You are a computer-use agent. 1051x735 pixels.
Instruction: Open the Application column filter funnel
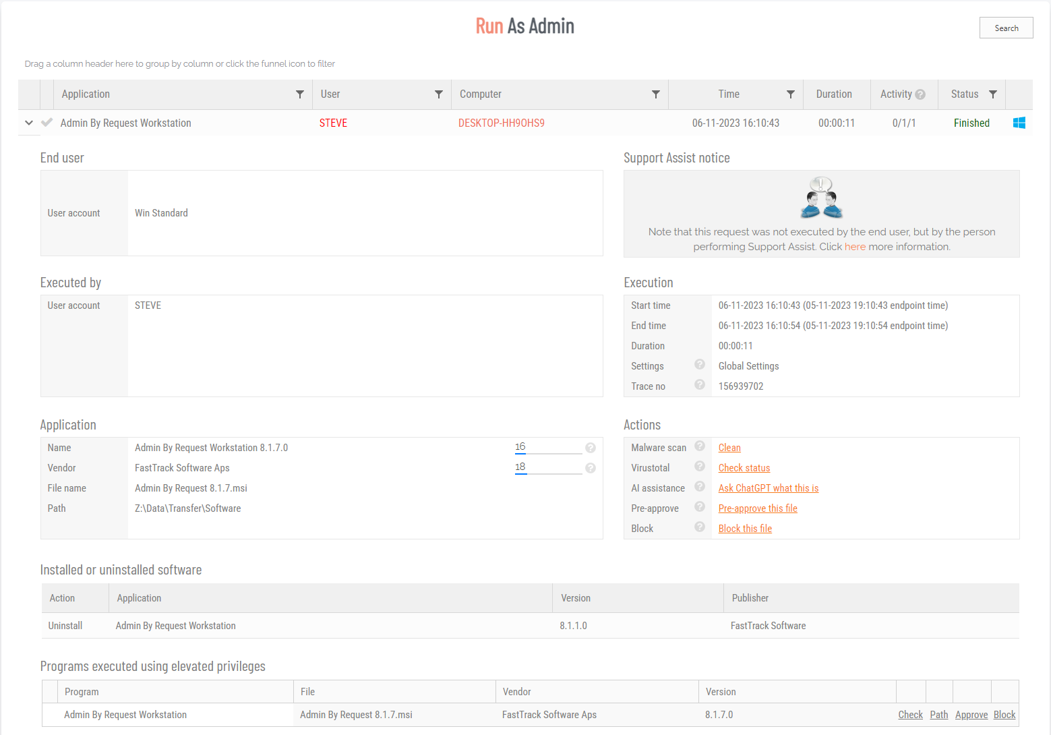(300, 94)
